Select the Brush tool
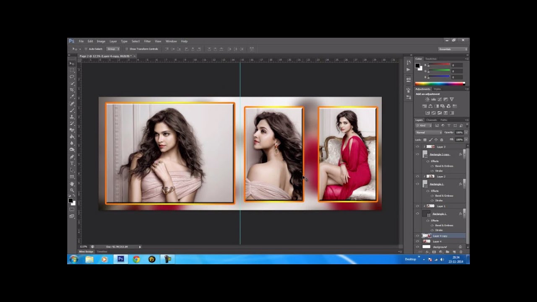Image resolution: width=537 pixels, height=302 pixels. click(72, 110)
